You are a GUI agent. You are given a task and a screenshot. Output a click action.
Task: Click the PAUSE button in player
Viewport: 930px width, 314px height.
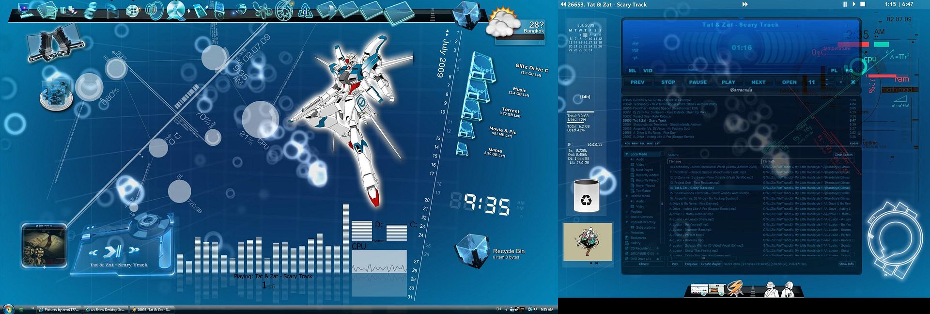click(698, 82)
